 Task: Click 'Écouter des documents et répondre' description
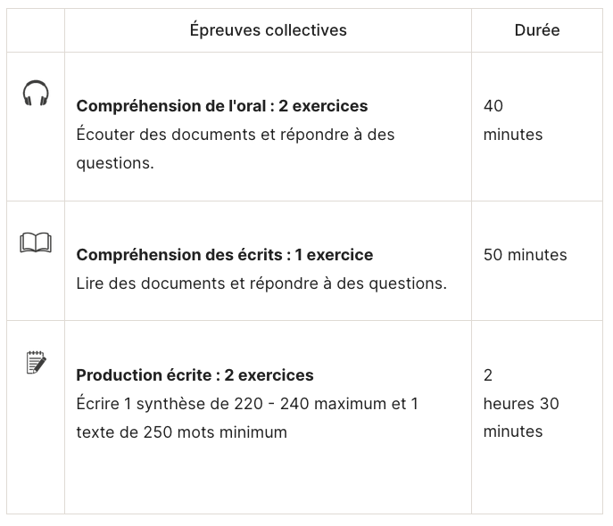coord(236,135)
